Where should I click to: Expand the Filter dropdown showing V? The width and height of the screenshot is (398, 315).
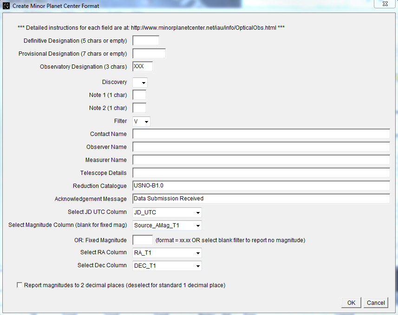click(142, 122)
